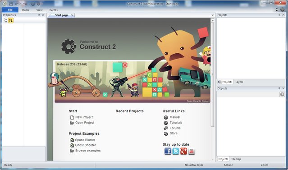Click the Undo arrow in title bar
Screen dimensions: 288x170
click(17, 4)
